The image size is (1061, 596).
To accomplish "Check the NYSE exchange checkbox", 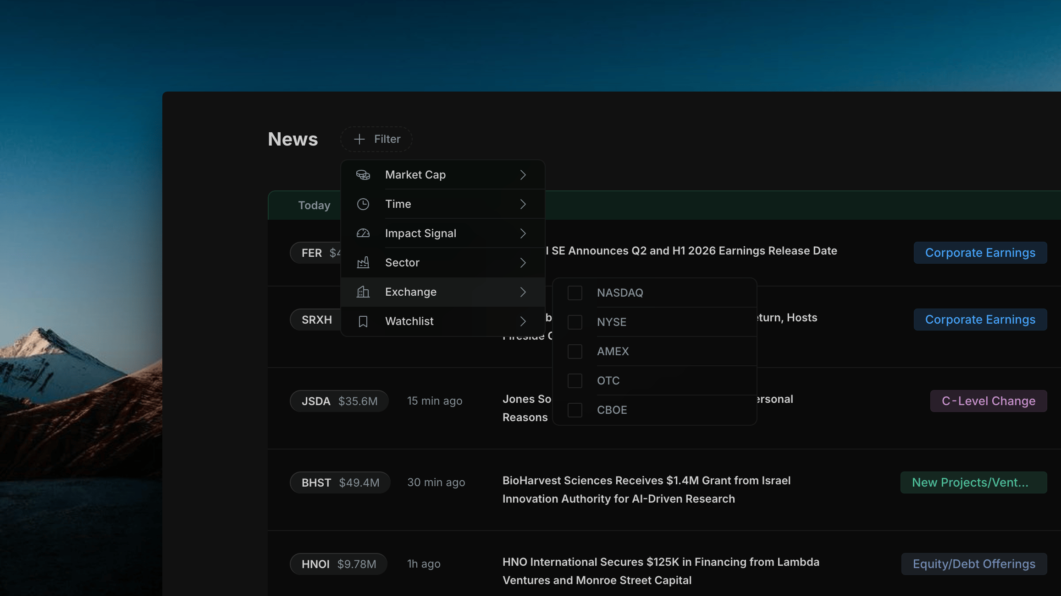I will 575,322.
